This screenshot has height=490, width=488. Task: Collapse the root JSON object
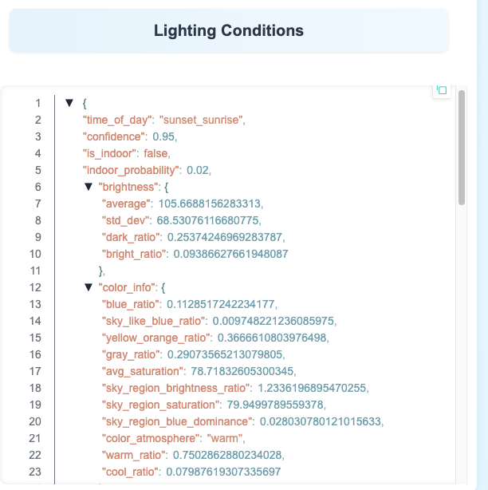click(69, 103)
